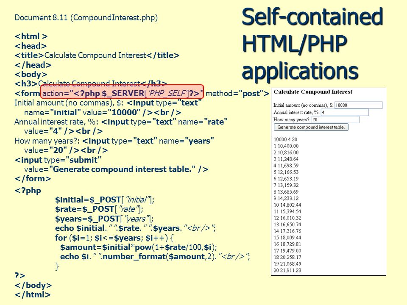407x305 pixels.
Task: Click the output row '12 16,010.32'
Action: click(x=287, y=218)
